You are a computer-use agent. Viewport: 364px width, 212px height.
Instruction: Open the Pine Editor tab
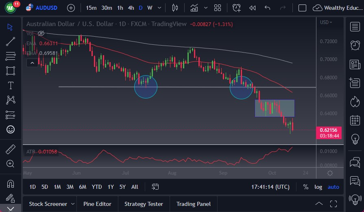coord(98,204)
